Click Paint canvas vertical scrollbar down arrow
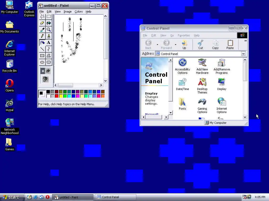 (106, 81)
